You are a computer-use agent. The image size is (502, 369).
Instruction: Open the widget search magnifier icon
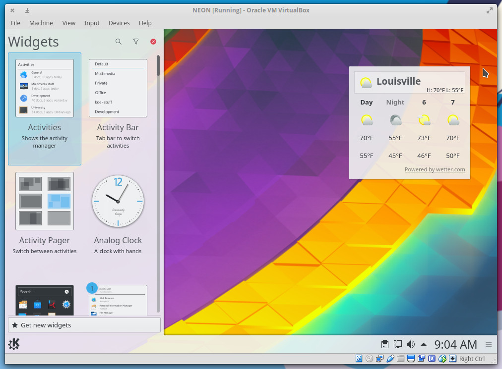[x=118, y=42]
